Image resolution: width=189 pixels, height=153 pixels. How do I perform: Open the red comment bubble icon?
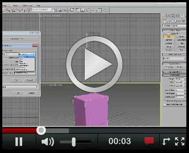[149, 141]
